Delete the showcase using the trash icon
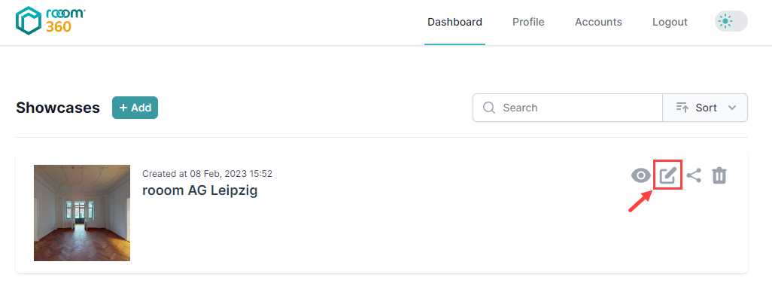Image resolution: width=772 pixels, height=286 pixels. pyautogui.click(x=719, y=175)
